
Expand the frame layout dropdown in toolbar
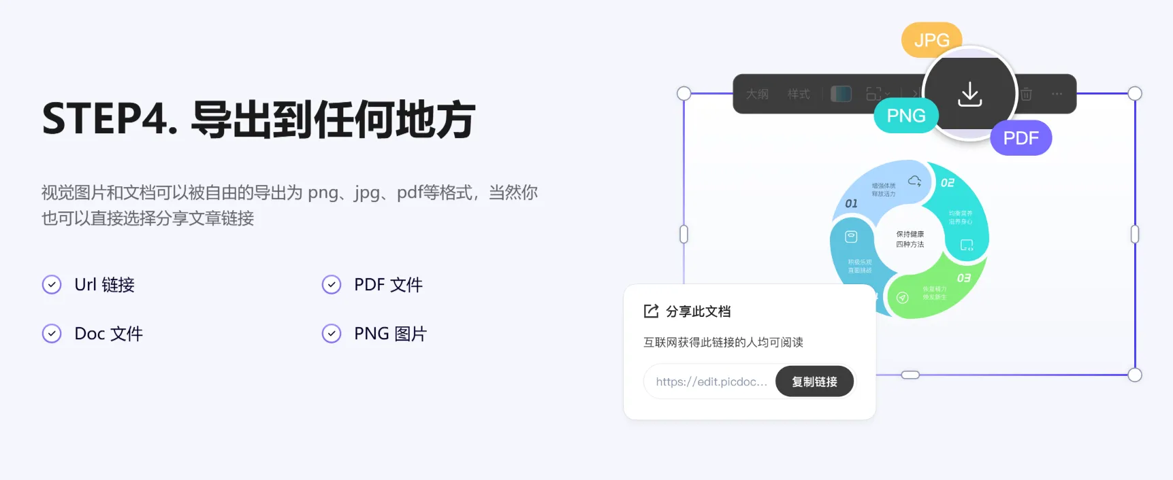coord(878,94)
